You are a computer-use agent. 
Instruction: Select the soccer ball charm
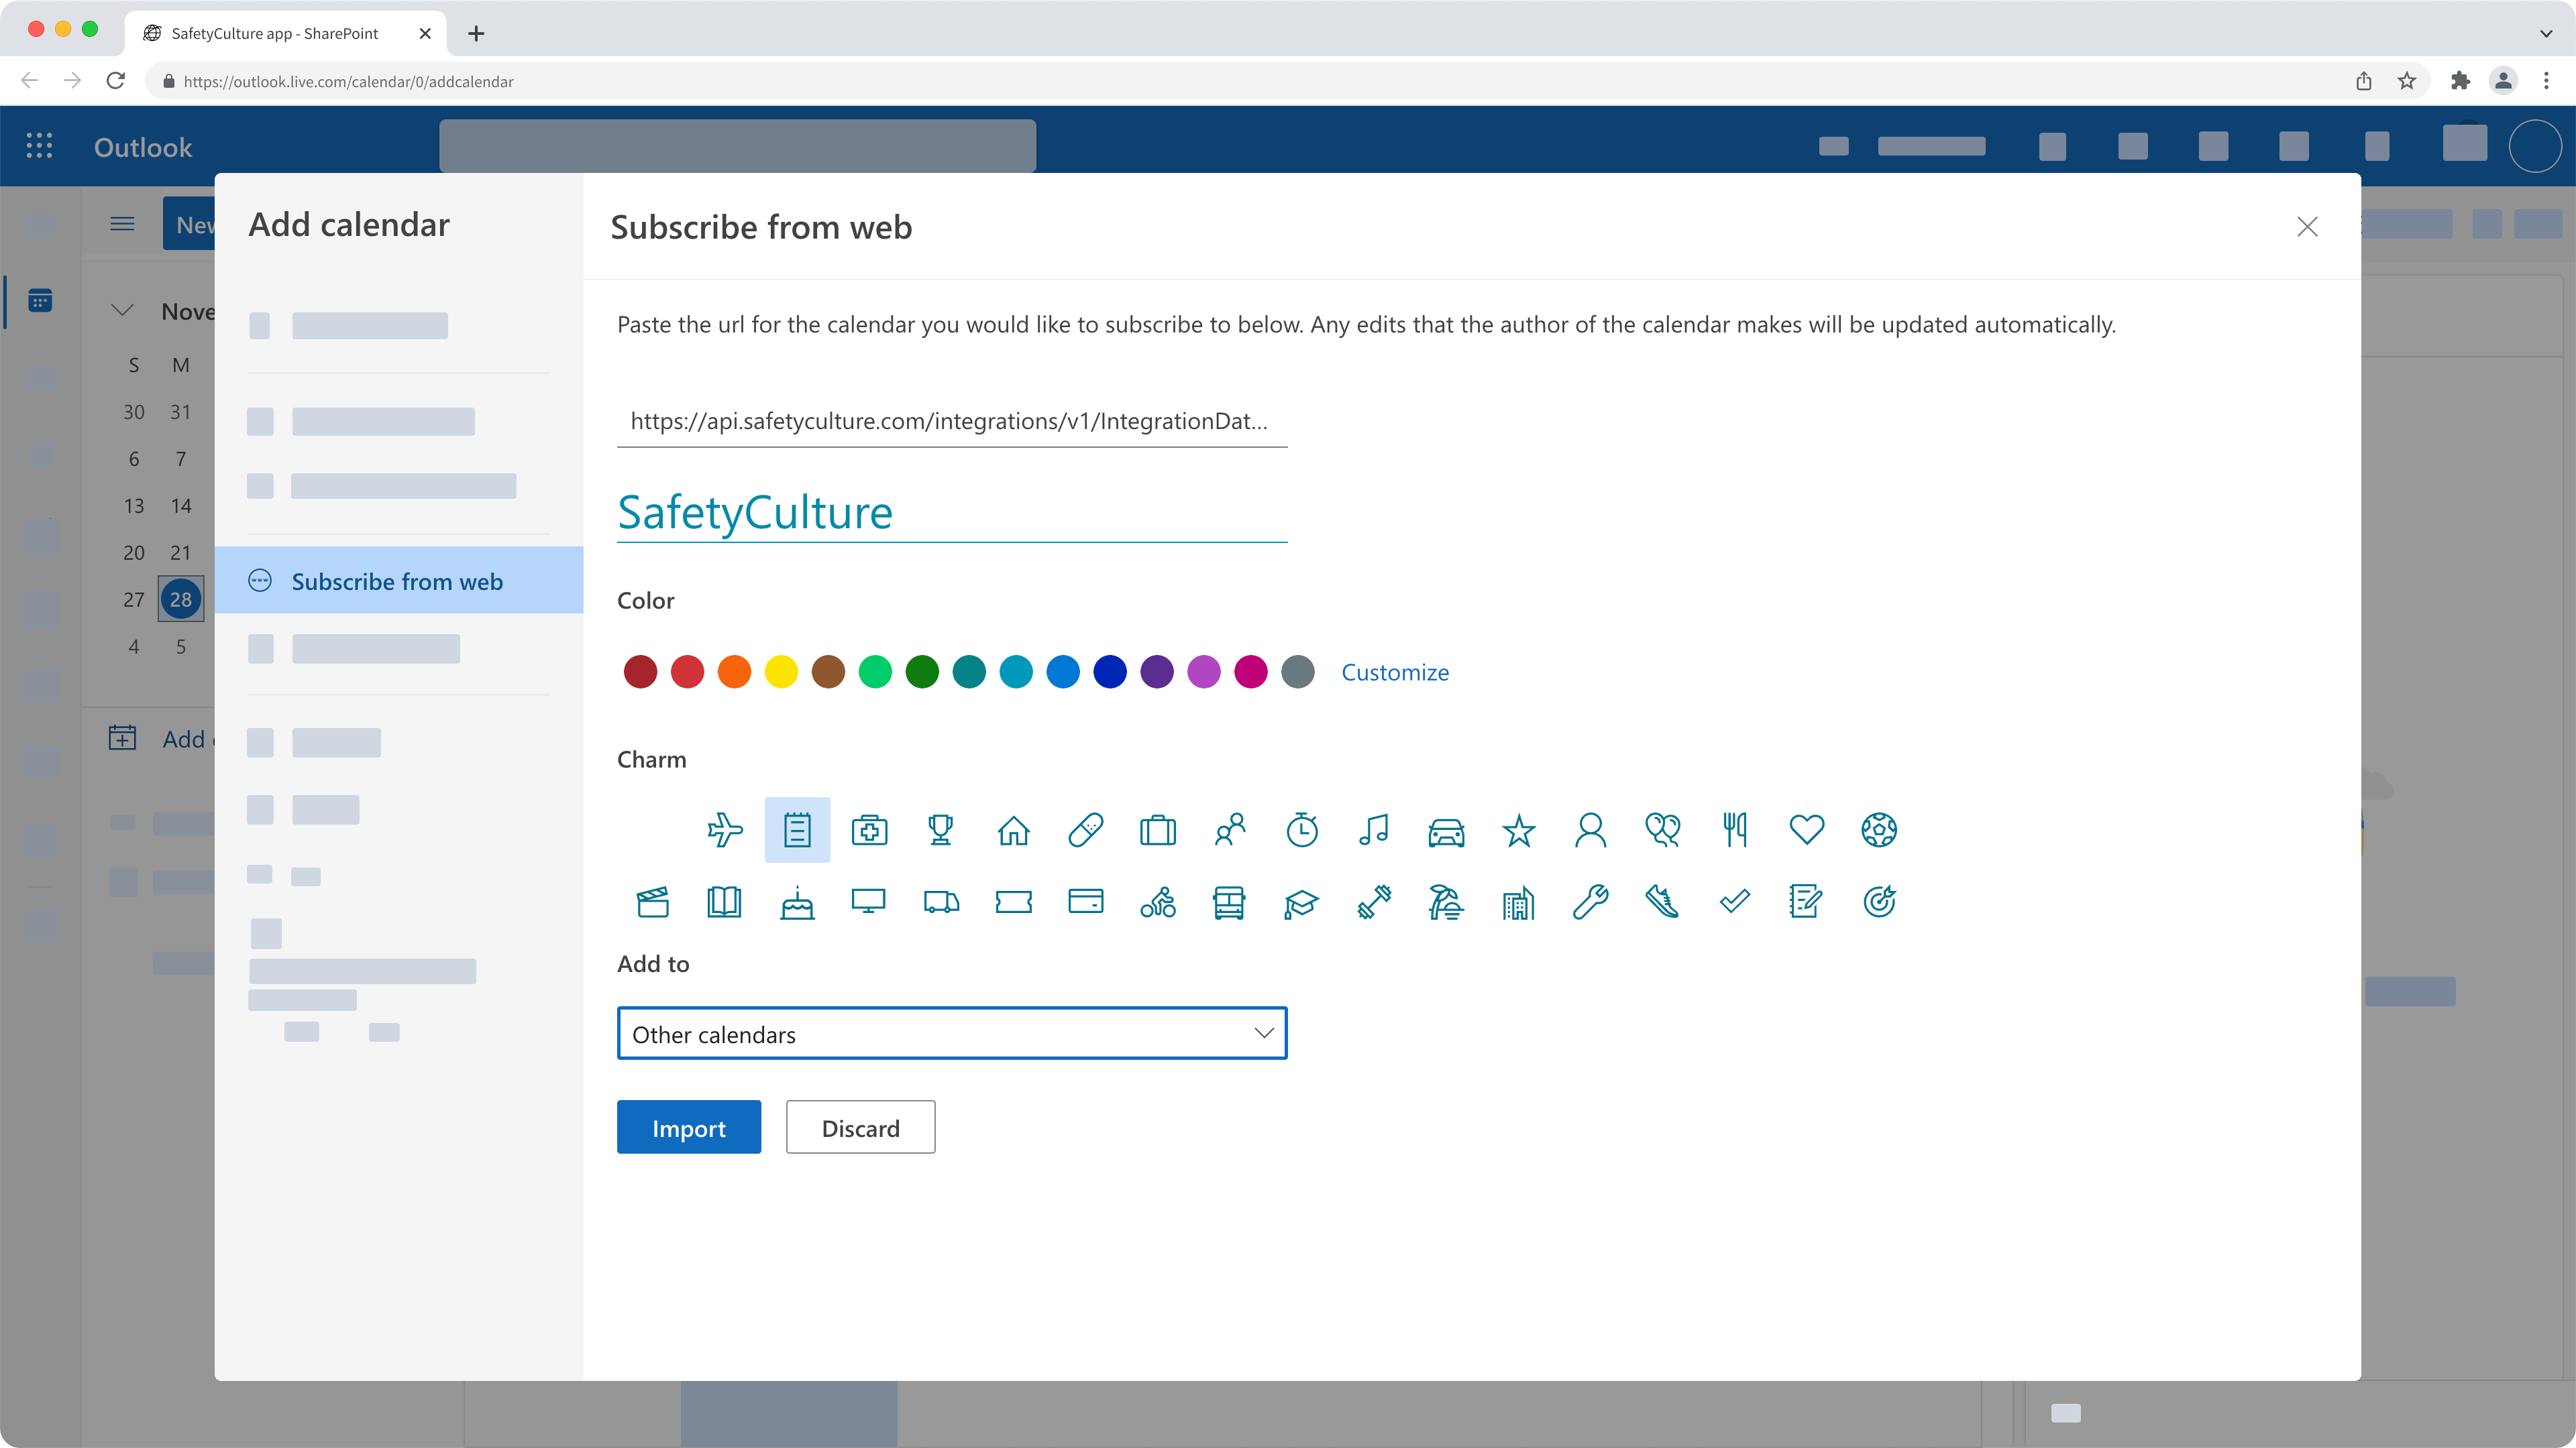1879,829
